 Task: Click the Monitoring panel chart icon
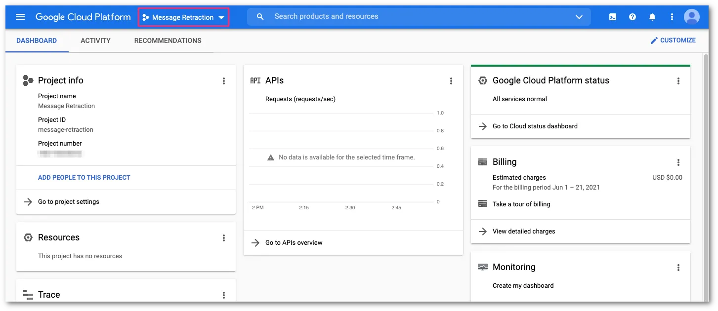482,267
